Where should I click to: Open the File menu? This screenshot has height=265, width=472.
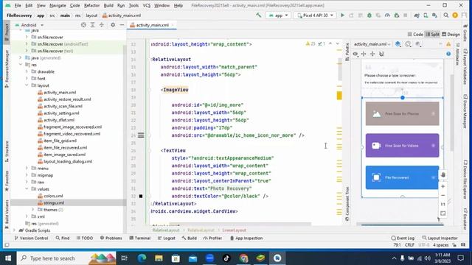point(18,5)
